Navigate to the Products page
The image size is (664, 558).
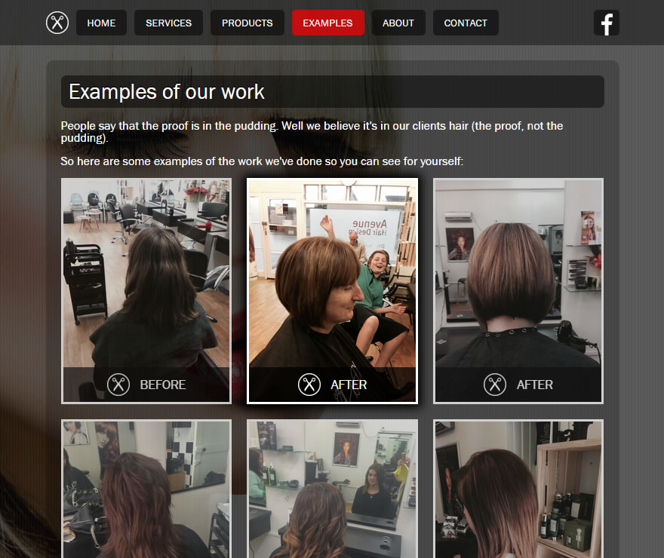coord(247,23)
